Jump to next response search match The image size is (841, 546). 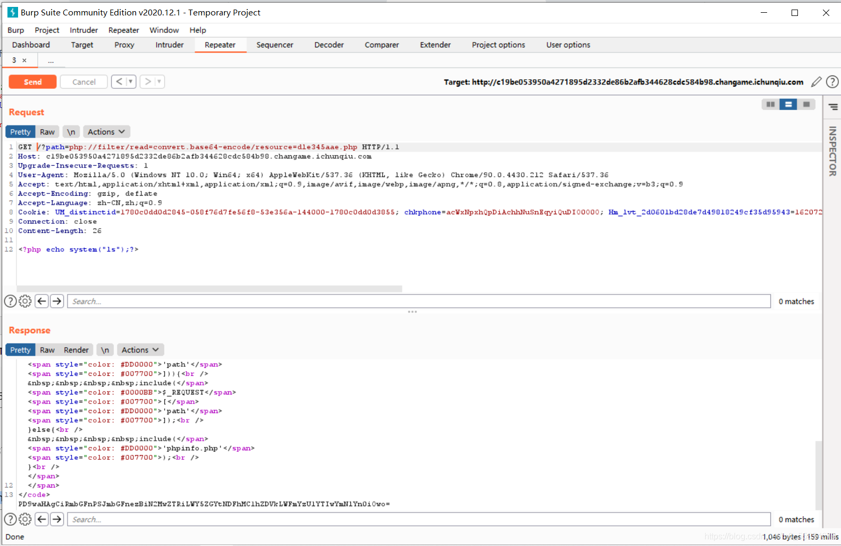click(x=57, y=519)
